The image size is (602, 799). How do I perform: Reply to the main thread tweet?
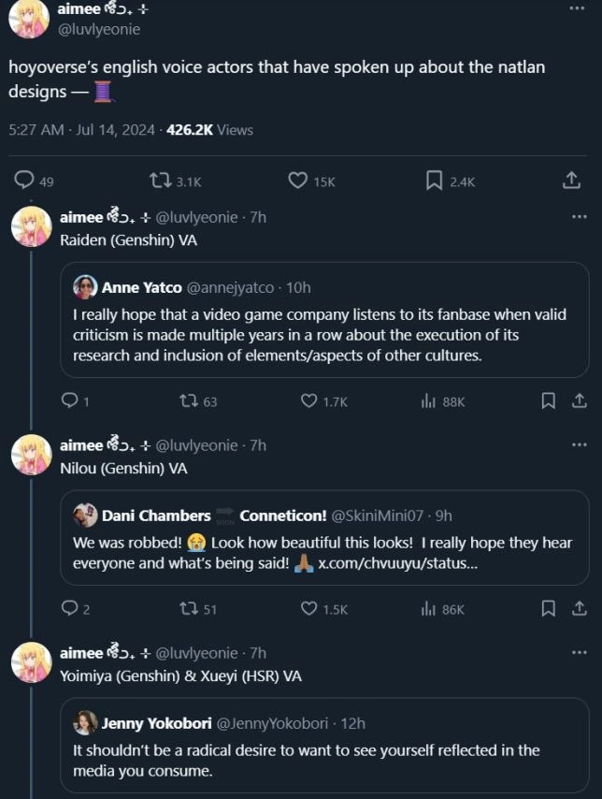coord(25,181)
